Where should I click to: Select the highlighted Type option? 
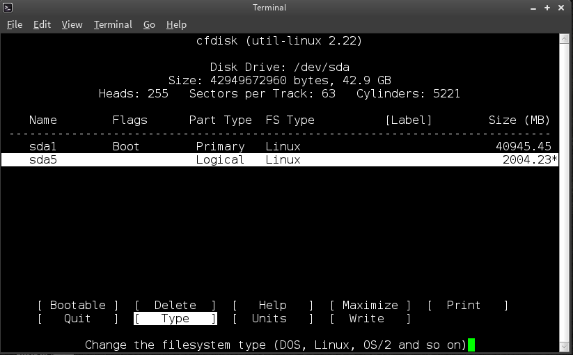tap(175, 319)
